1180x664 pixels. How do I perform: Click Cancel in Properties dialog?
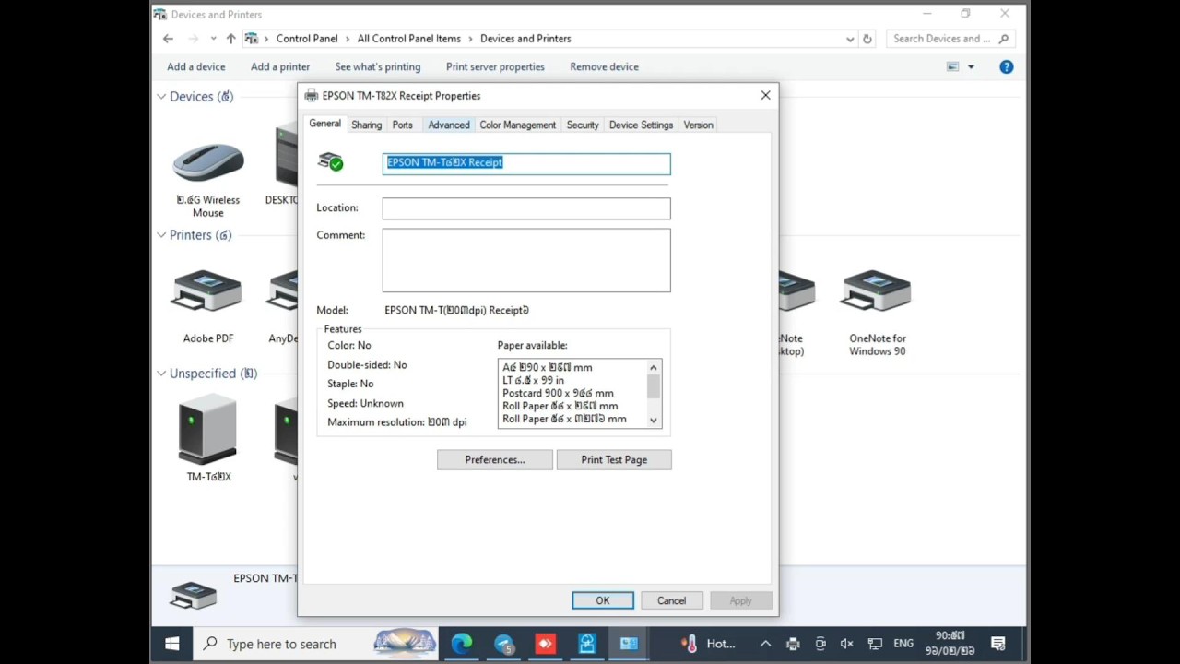point(671,600)
